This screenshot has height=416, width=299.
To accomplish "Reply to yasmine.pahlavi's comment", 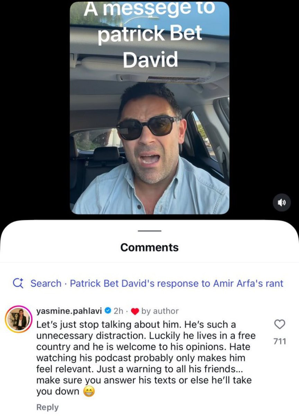I will point(47,407).
